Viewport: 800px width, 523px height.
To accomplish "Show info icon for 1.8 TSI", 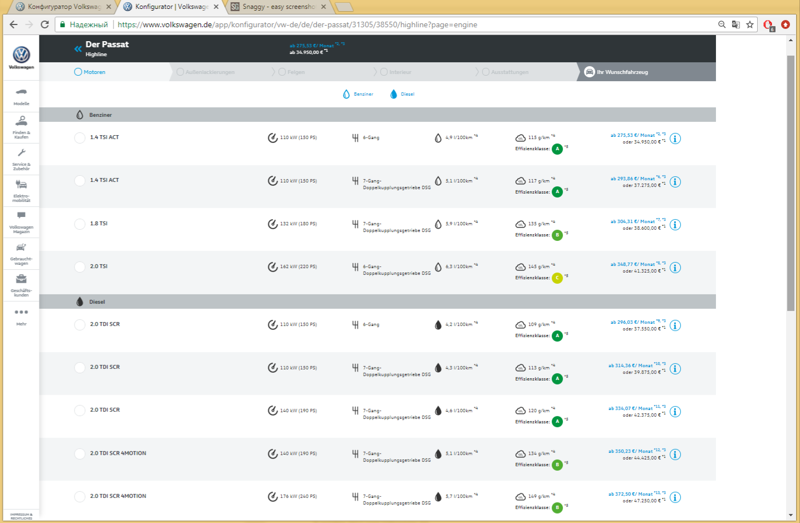I will (675, 225).
